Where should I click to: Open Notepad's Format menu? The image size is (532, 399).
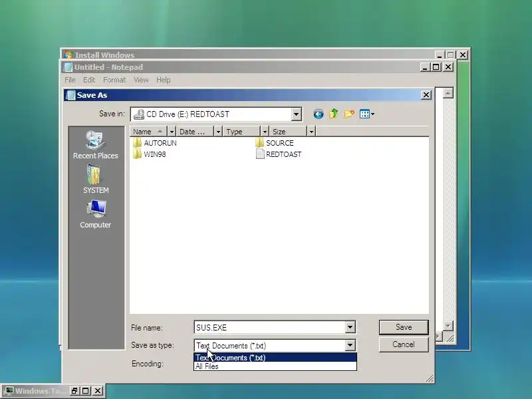click(114, 80)
